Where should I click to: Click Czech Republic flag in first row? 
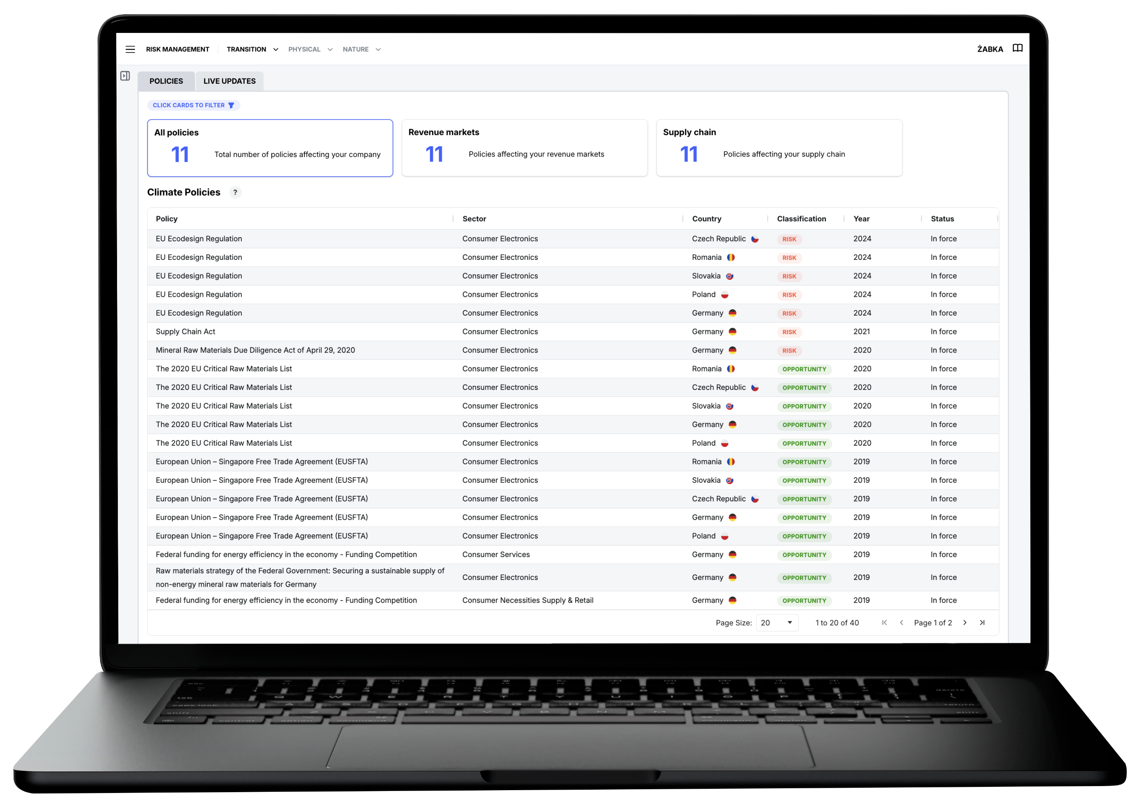coord(754,239)
